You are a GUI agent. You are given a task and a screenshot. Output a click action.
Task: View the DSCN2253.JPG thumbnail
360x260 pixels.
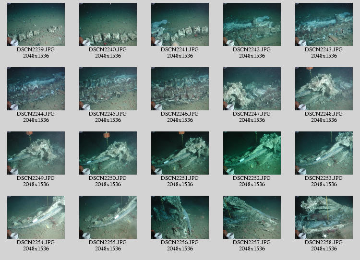[324, 153]
